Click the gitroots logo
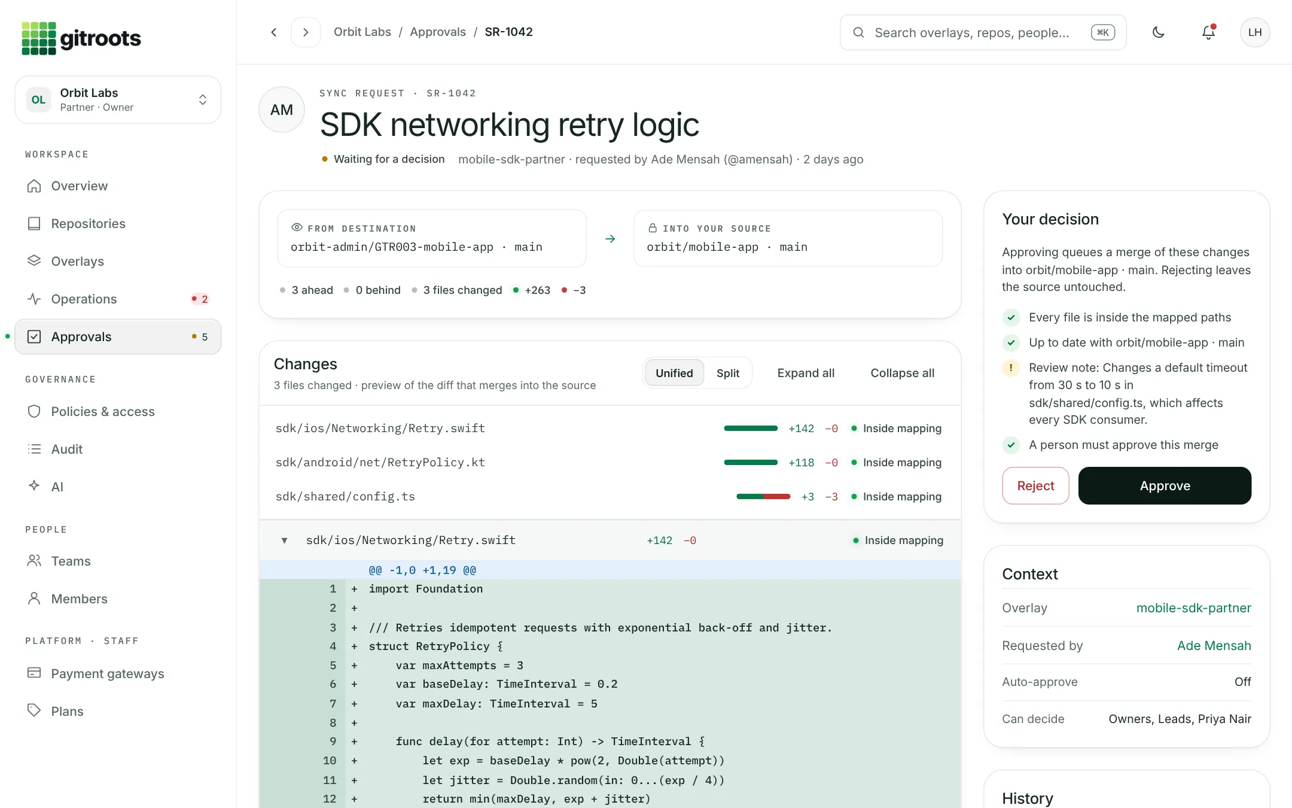 tap(81, 38)
